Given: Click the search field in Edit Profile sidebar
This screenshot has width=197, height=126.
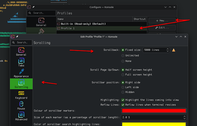Looking at the screenshot, I should tap(22, 42).
